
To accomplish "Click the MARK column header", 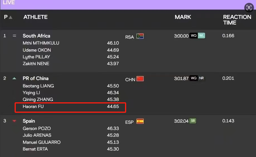I will pyautogui.click(x=183, y=17).
